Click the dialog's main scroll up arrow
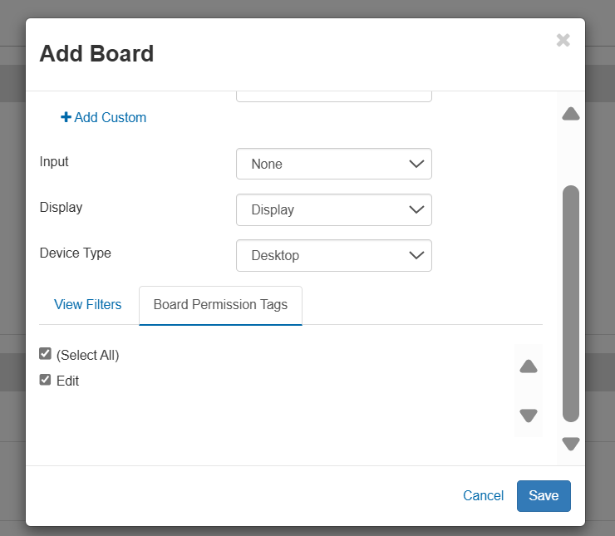Screen dimensions: 615x536 (x=570, y=114)
